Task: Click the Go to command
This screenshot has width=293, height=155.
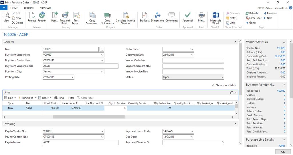Action: (251, 23)
